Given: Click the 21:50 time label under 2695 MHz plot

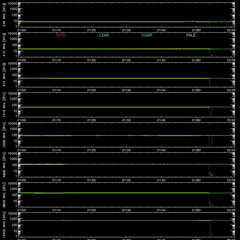Looking at the screenshot, I should 196,150.
